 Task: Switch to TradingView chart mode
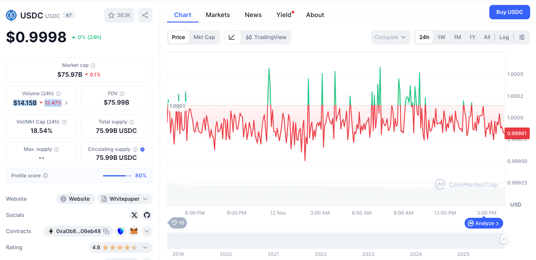266,37
